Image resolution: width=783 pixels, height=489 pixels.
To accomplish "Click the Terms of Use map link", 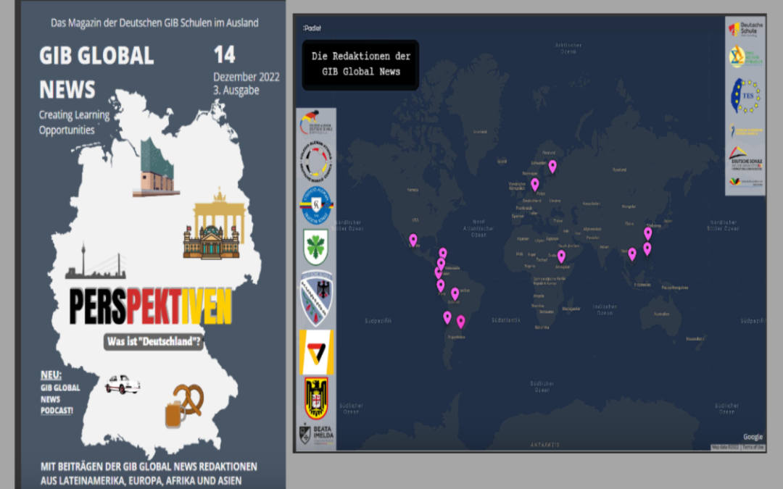I will point(752,448).
